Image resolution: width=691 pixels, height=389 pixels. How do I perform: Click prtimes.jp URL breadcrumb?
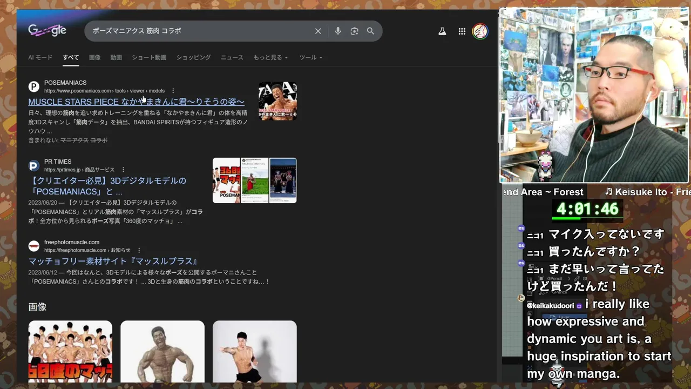(79, 170)
